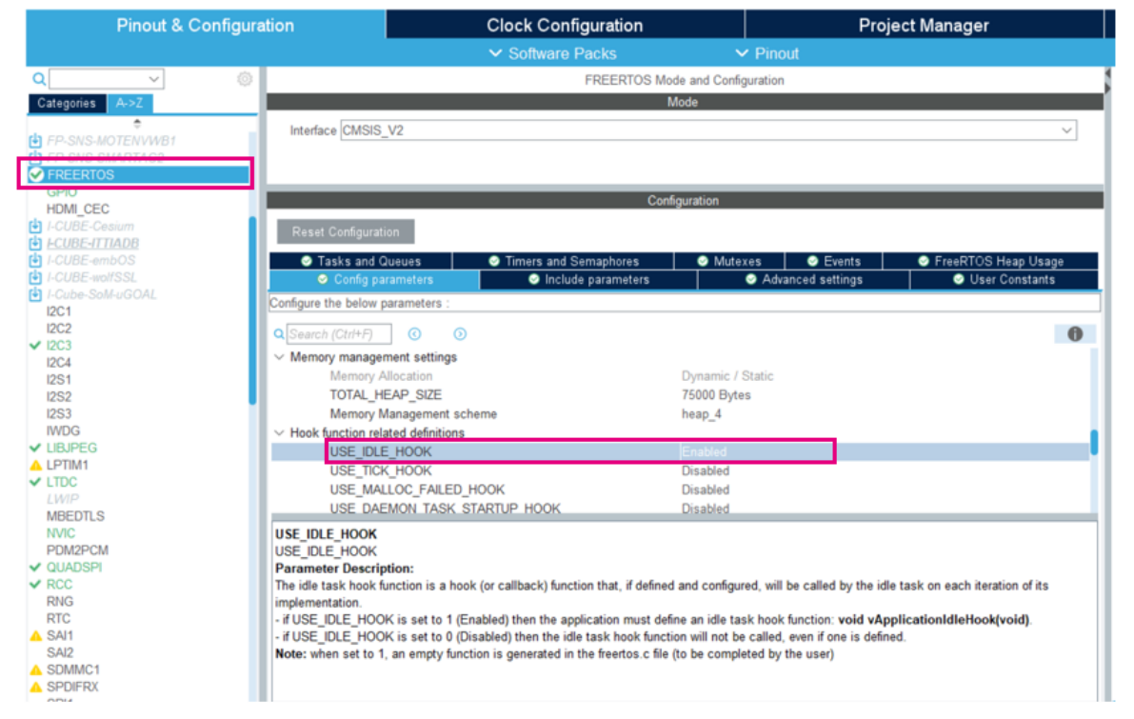1134x719 pixels.
Task: Select NVIC in the peripheral list
Action: 61,533
